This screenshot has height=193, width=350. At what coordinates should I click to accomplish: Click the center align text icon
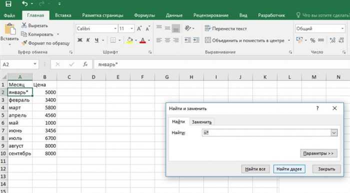pos(167,40)
